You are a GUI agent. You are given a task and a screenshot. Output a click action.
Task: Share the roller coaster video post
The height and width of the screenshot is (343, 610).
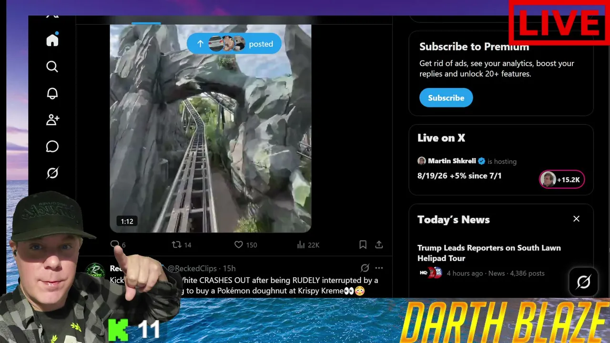(379, 244)
